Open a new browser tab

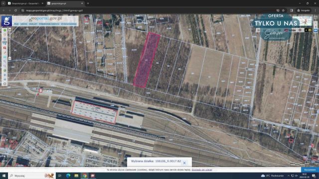tap(88, 3)
